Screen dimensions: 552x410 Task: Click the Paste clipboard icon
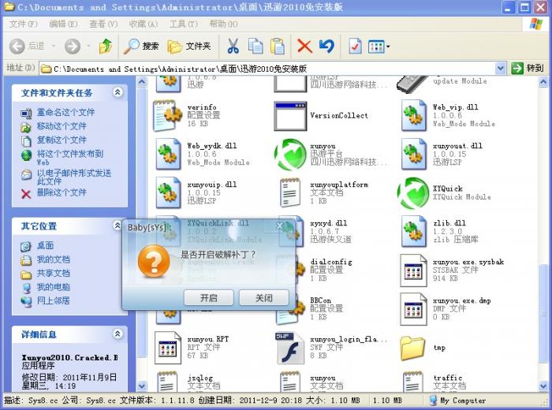point(278,46)
